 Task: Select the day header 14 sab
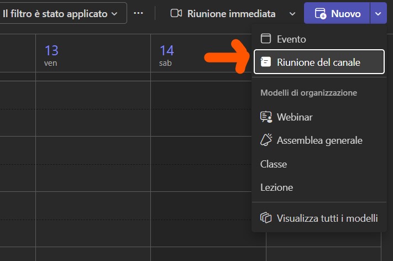point(166,55)
